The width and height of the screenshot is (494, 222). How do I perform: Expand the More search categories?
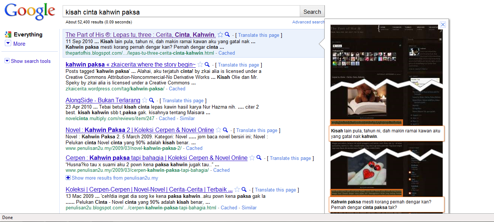[15, 44]
